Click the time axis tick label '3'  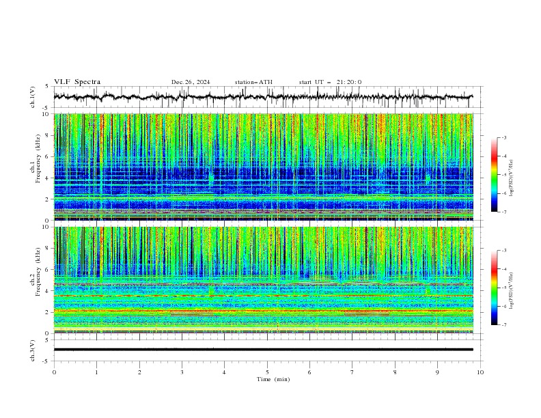(x=182, y=372)
